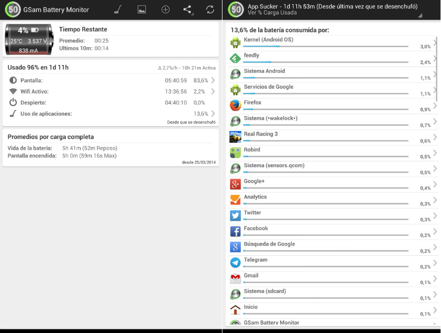This screenshot has height=333, width=441.
Task: Tap the Despierto power icon
Action: point(13,102)
